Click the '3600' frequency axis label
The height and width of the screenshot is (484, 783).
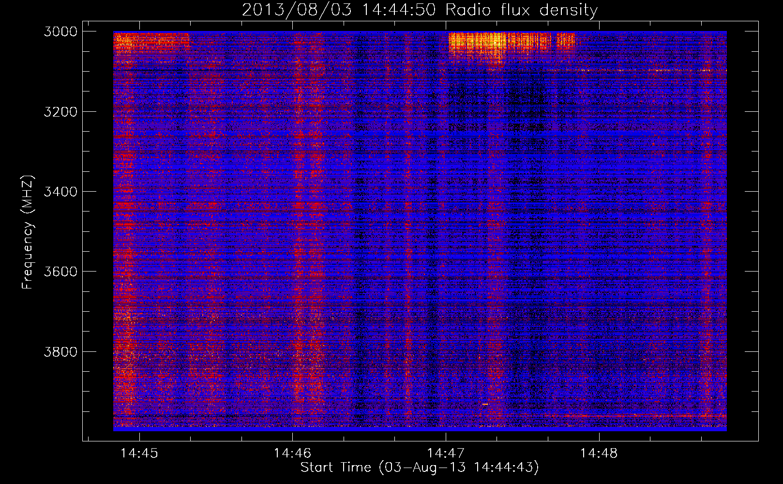60,272
